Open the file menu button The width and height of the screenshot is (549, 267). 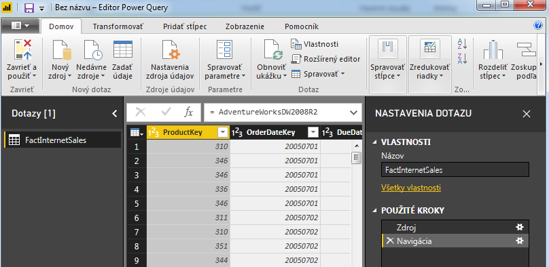click(x=20, y=26)
